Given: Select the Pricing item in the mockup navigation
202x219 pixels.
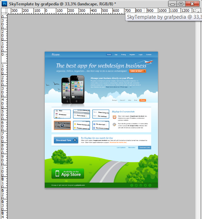Looking at the screenshot, I should [x=123, y=55].
